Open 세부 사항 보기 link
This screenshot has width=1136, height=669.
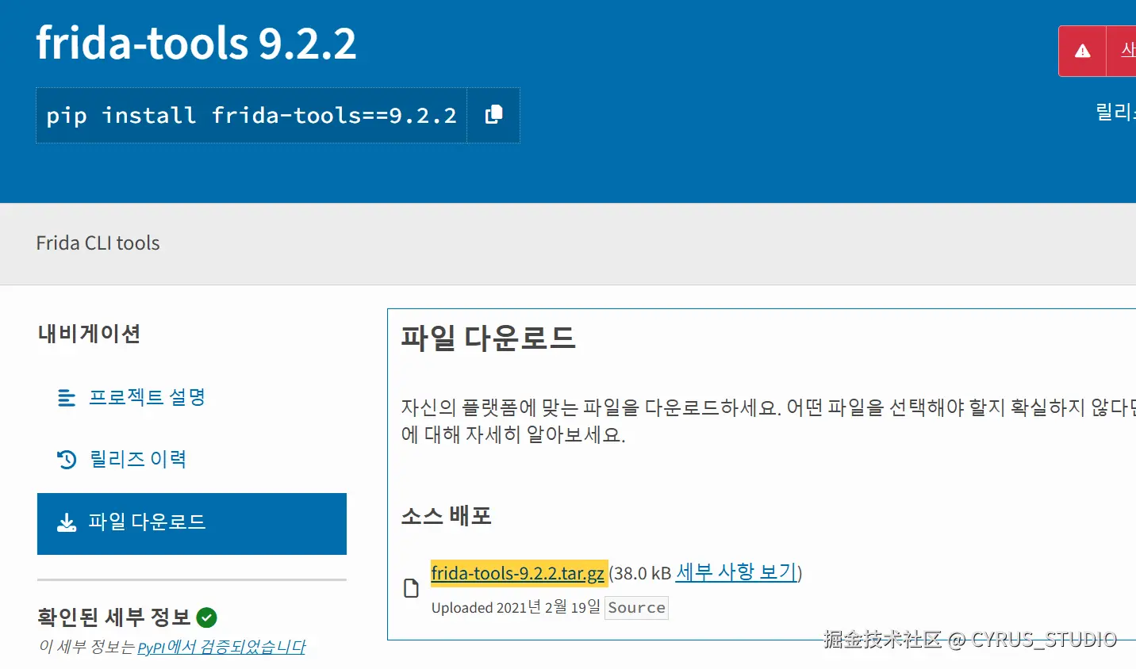click(x=736, y=572)
